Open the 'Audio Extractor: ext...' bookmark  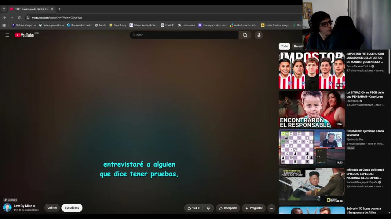pyautogui.click(x=243, y=25)
